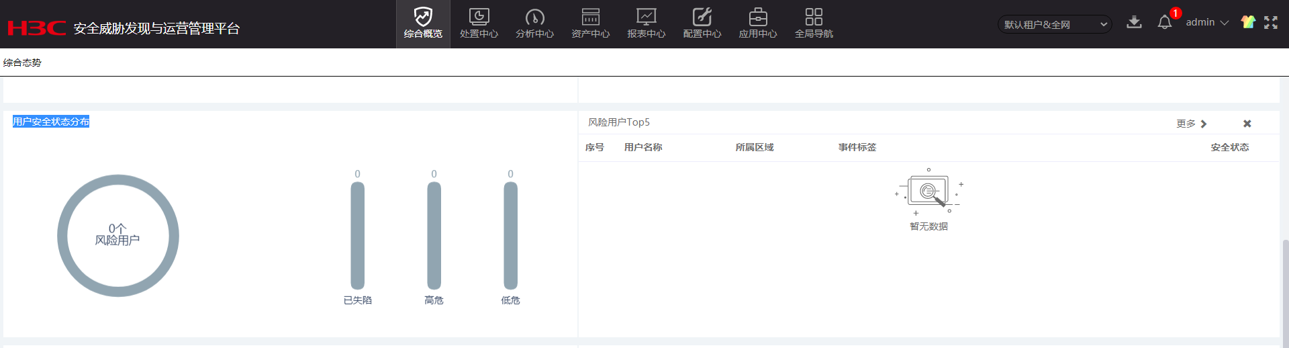
Task: Click the 低危 axis label
Action: click(x=511, y=300)
